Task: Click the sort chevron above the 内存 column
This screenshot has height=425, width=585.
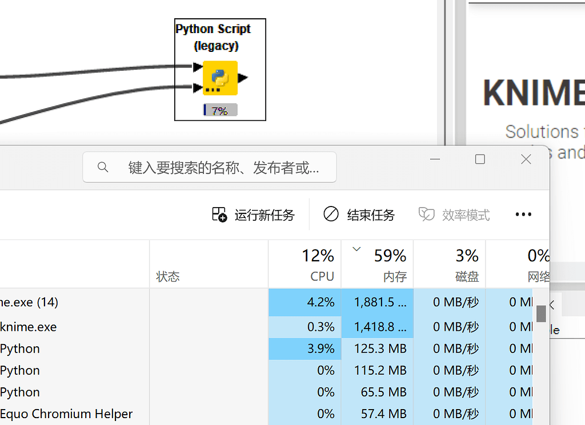Action: point(356,249)
